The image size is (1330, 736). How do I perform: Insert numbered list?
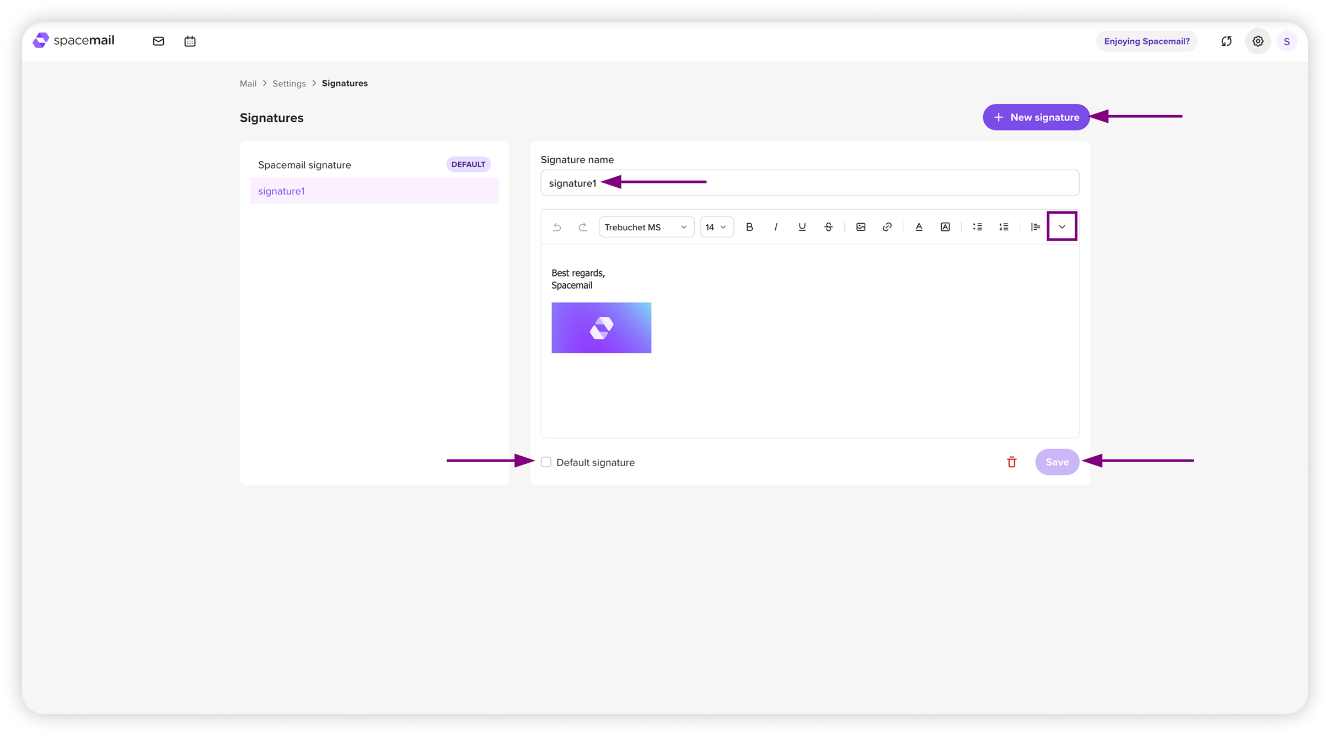click(1004, 227)
